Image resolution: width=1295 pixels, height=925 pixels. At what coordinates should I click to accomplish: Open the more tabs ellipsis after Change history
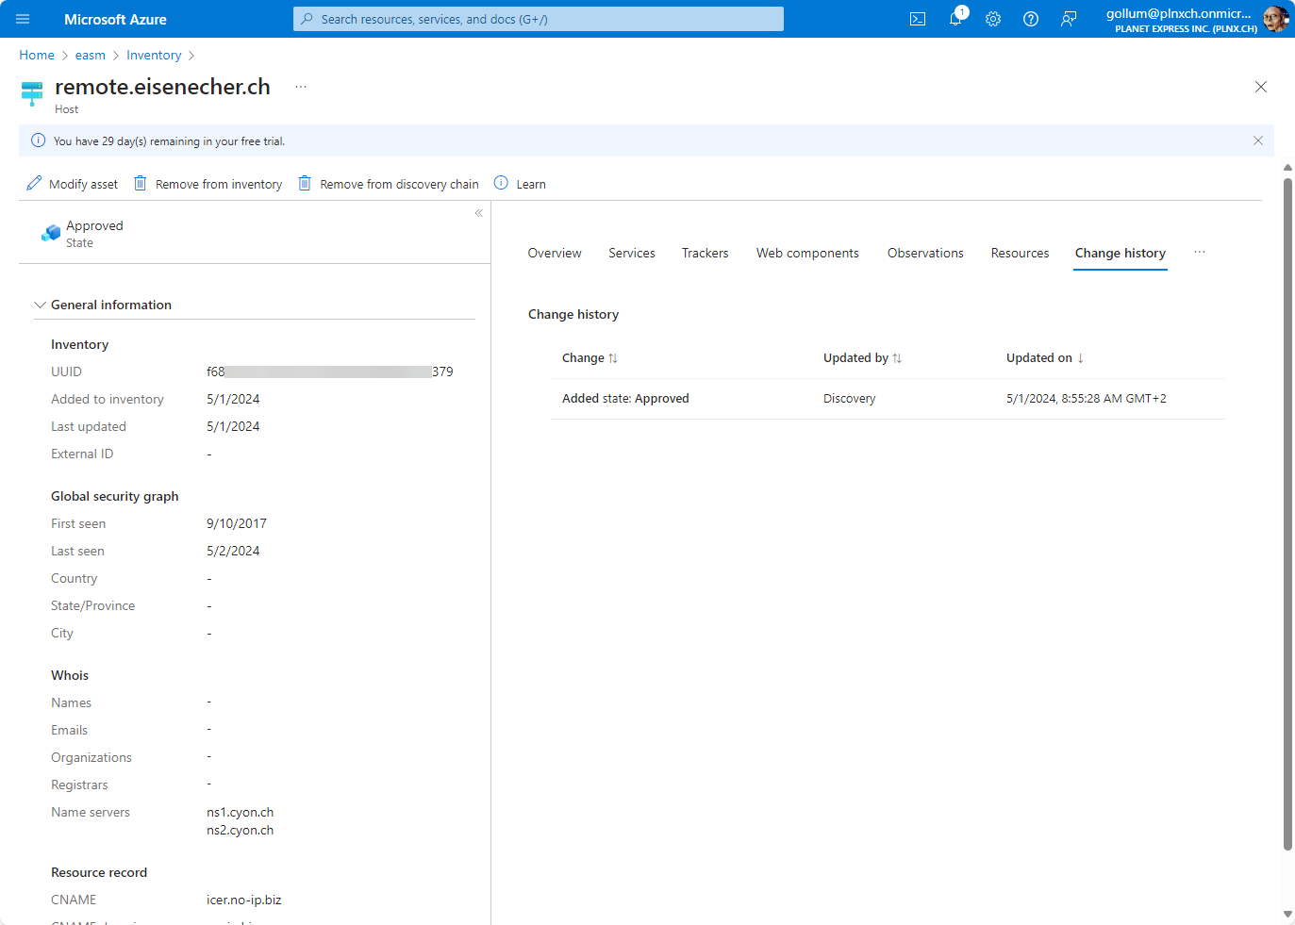pyautogui.click(x=1199, y=253)
